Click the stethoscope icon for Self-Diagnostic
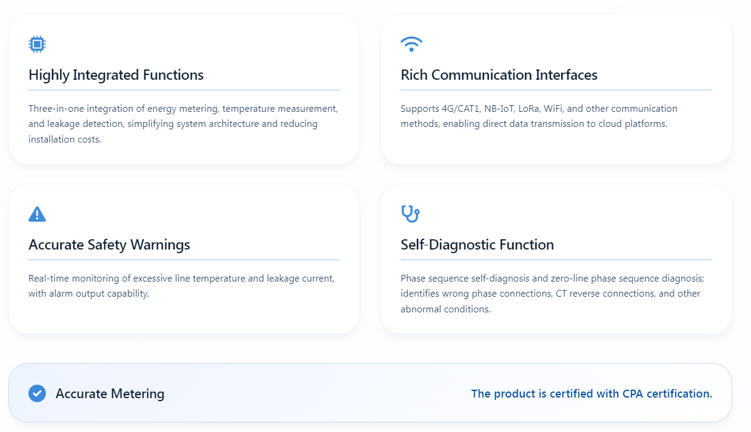751x432 pixels. [x=410, y=214]
